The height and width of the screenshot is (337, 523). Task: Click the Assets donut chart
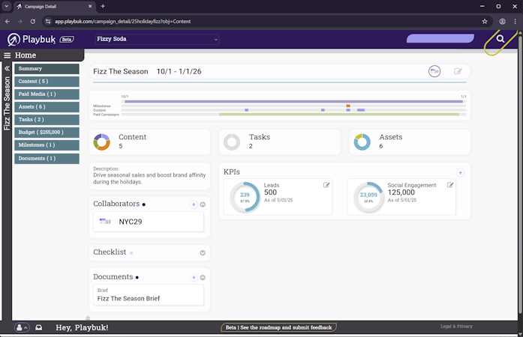(x=362, y=142)
